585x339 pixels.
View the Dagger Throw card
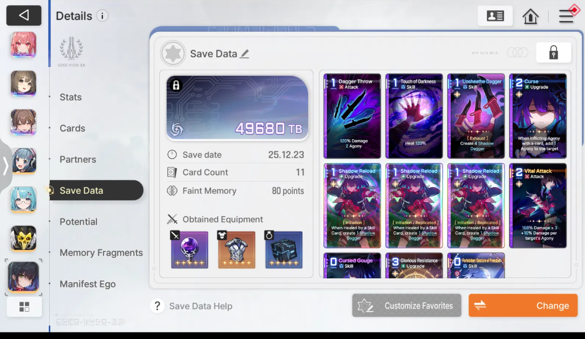click(352, 116)
